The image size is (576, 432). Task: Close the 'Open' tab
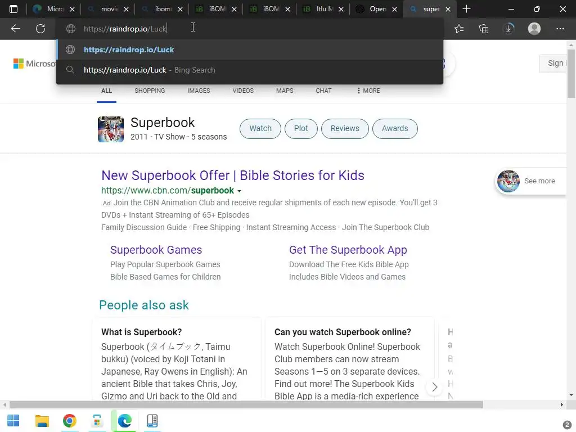pyautogui.click(x=394, y=9)
